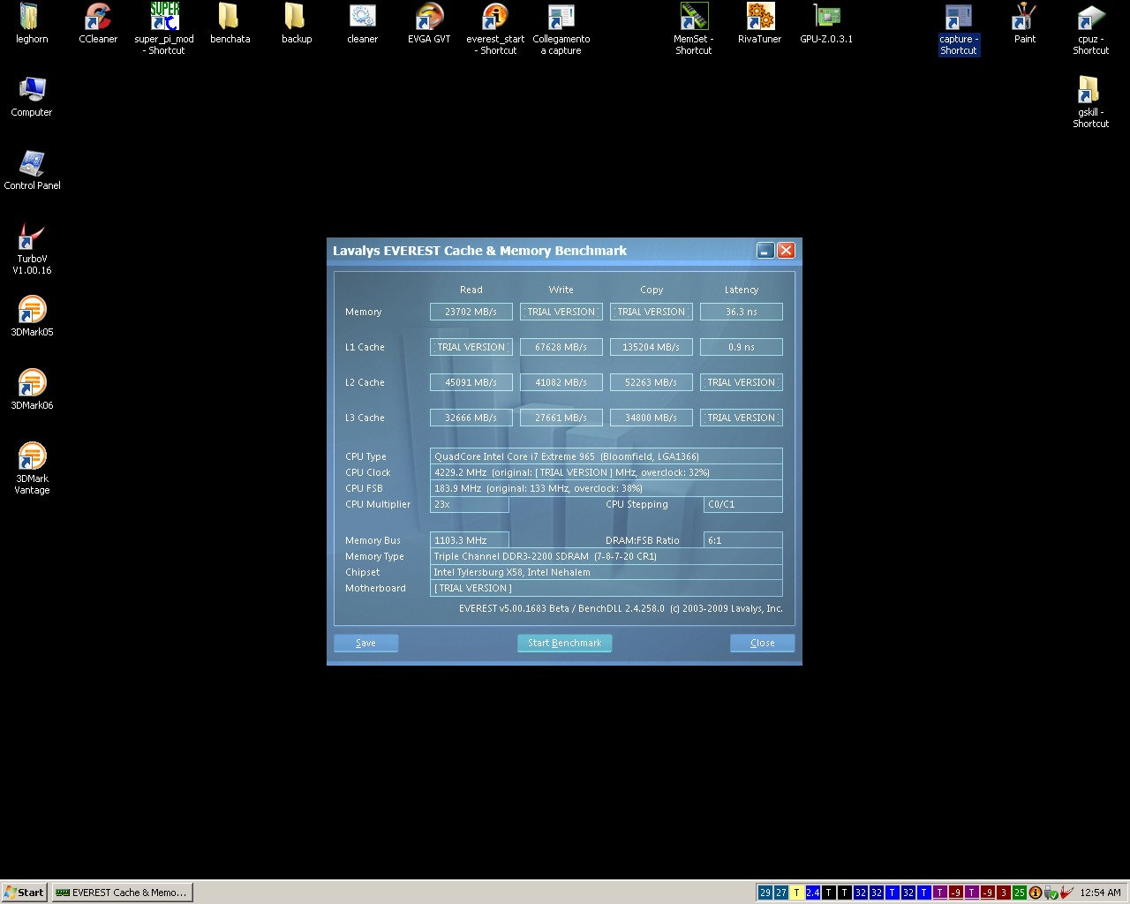Click the EVEREST info tray icon
Viewport: 1130px width, 904px height.
click(1036, 893)
